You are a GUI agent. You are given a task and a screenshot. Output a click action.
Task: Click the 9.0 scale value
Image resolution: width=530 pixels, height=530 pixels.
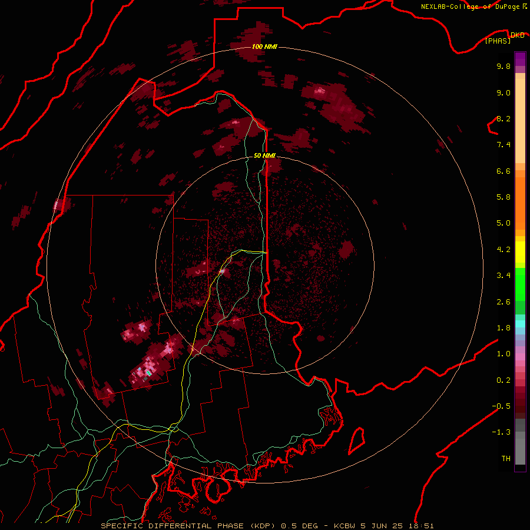pos(503,92)
